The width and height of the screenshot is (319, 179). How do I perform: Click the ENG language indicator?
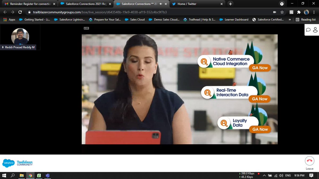pyautogui.click(x=288, y=175)
